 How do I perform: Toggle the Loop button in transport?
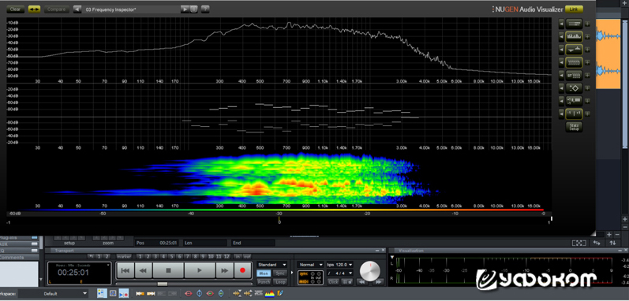point(280,282)
